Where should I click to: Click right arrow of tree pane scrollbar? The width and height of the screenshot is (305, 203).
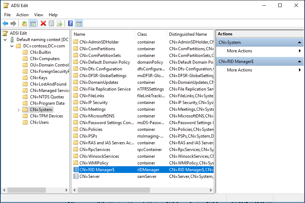coord(66,190)
